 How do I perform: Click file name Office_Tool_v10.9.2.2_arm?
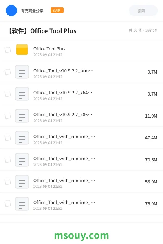pyautogui.click(x=63, y=71)
